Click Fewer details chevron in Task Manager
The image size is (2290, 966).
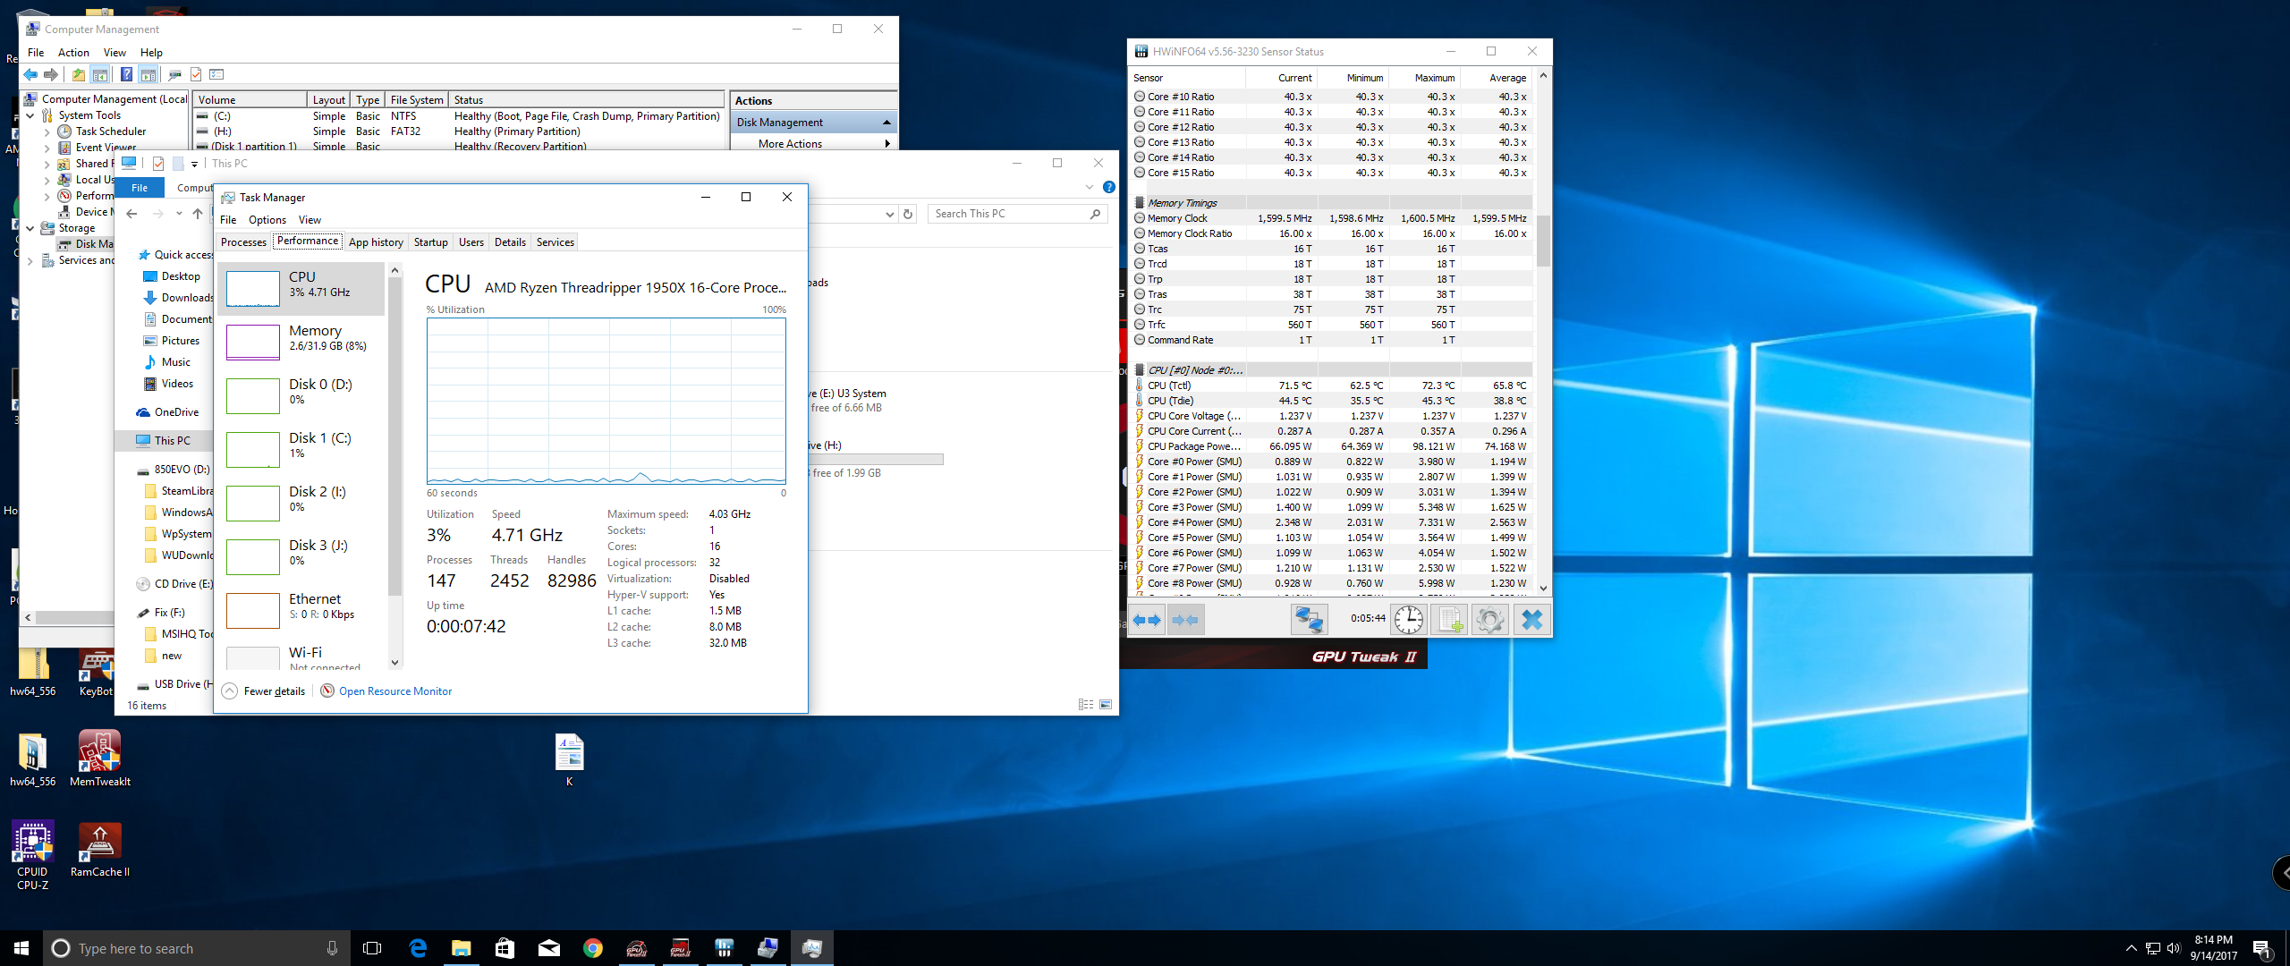pos(230,691)
